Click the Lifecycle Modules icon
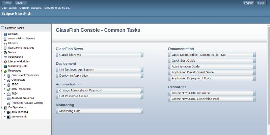The image size is (270, 135). coord(5,62)
